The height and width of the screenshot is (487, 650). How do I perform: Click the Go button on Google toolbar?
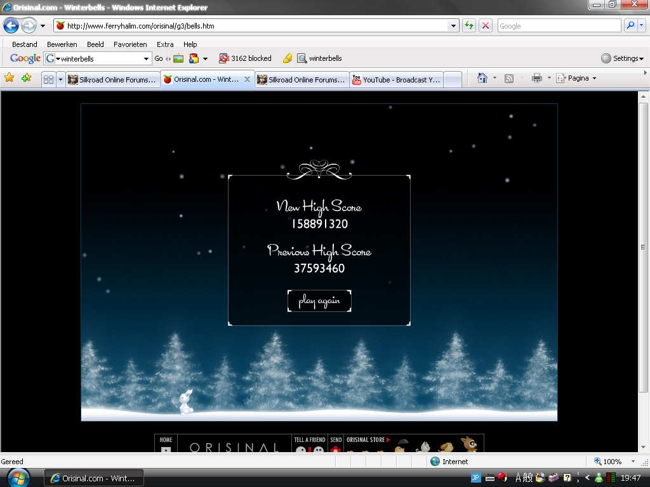tap(158, 58)
